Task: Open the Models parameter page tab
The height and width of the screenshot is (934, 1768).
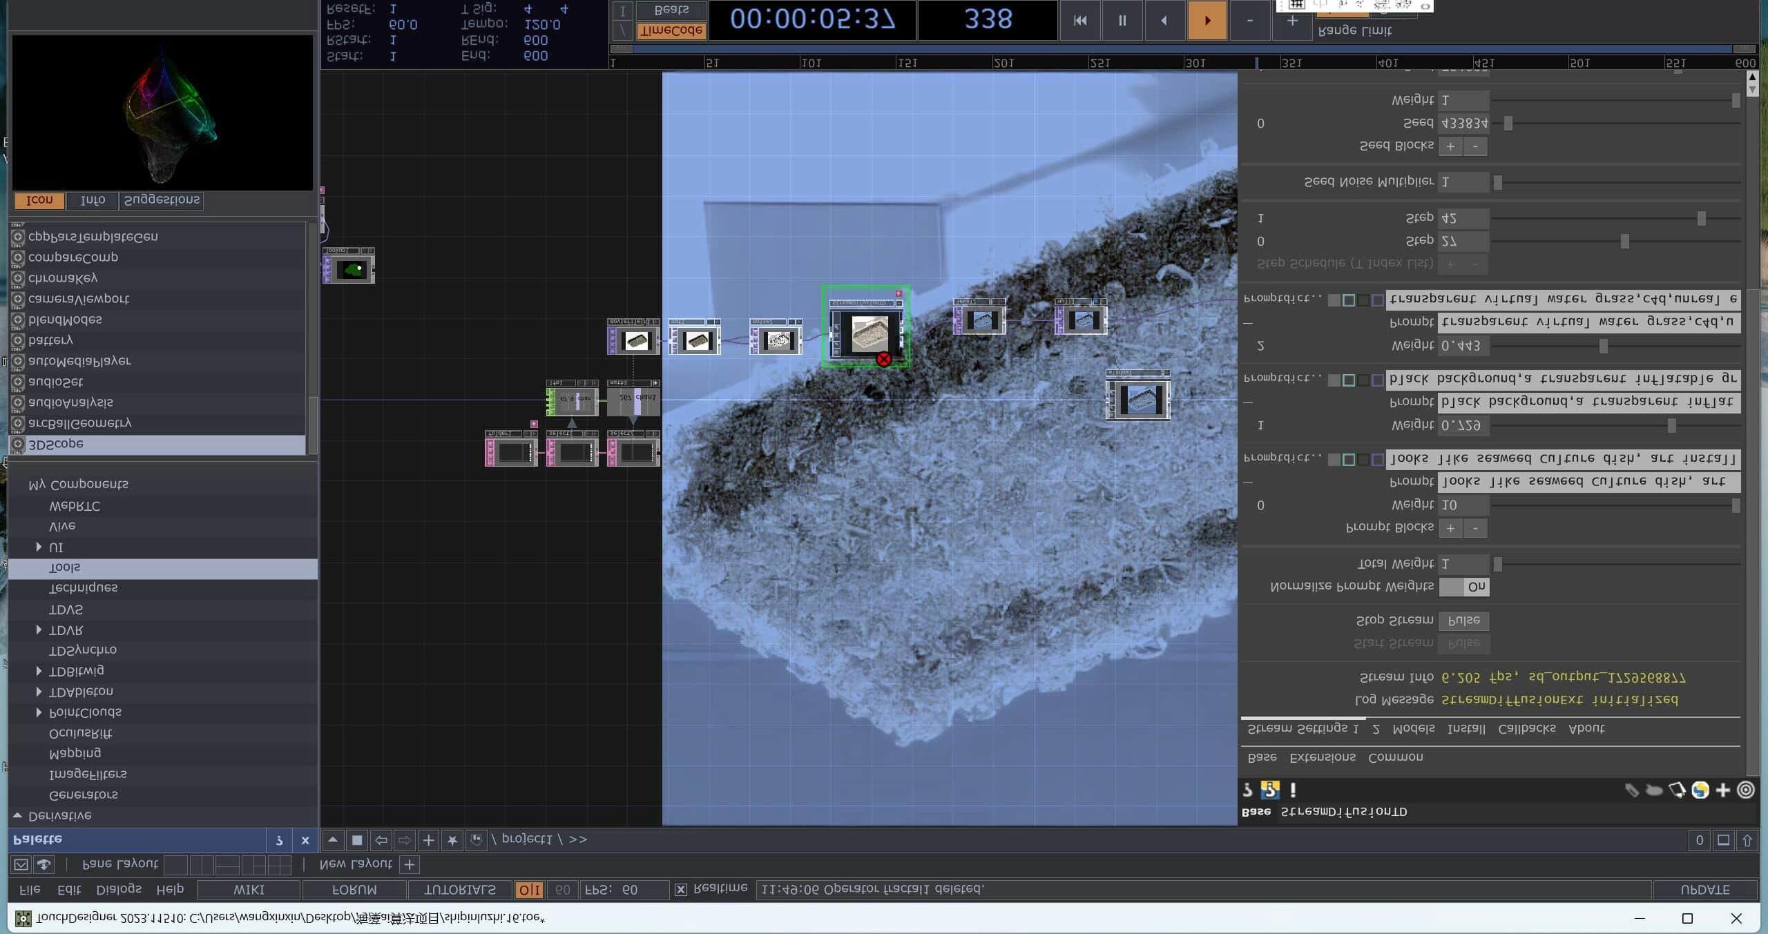Action: pos(1413,728)
